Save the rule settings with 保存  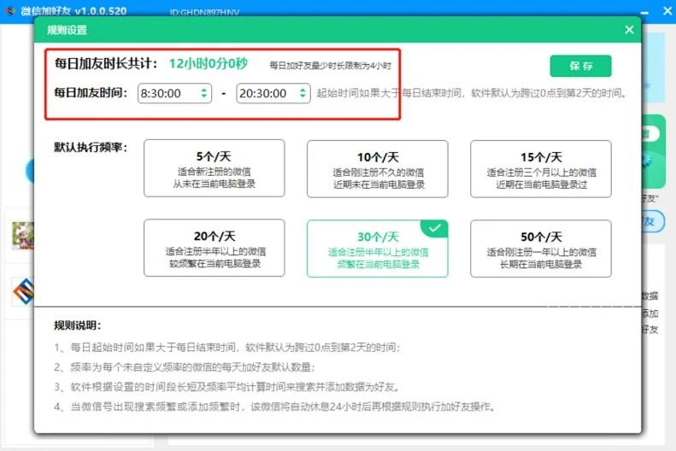click(x=580, y=66)
